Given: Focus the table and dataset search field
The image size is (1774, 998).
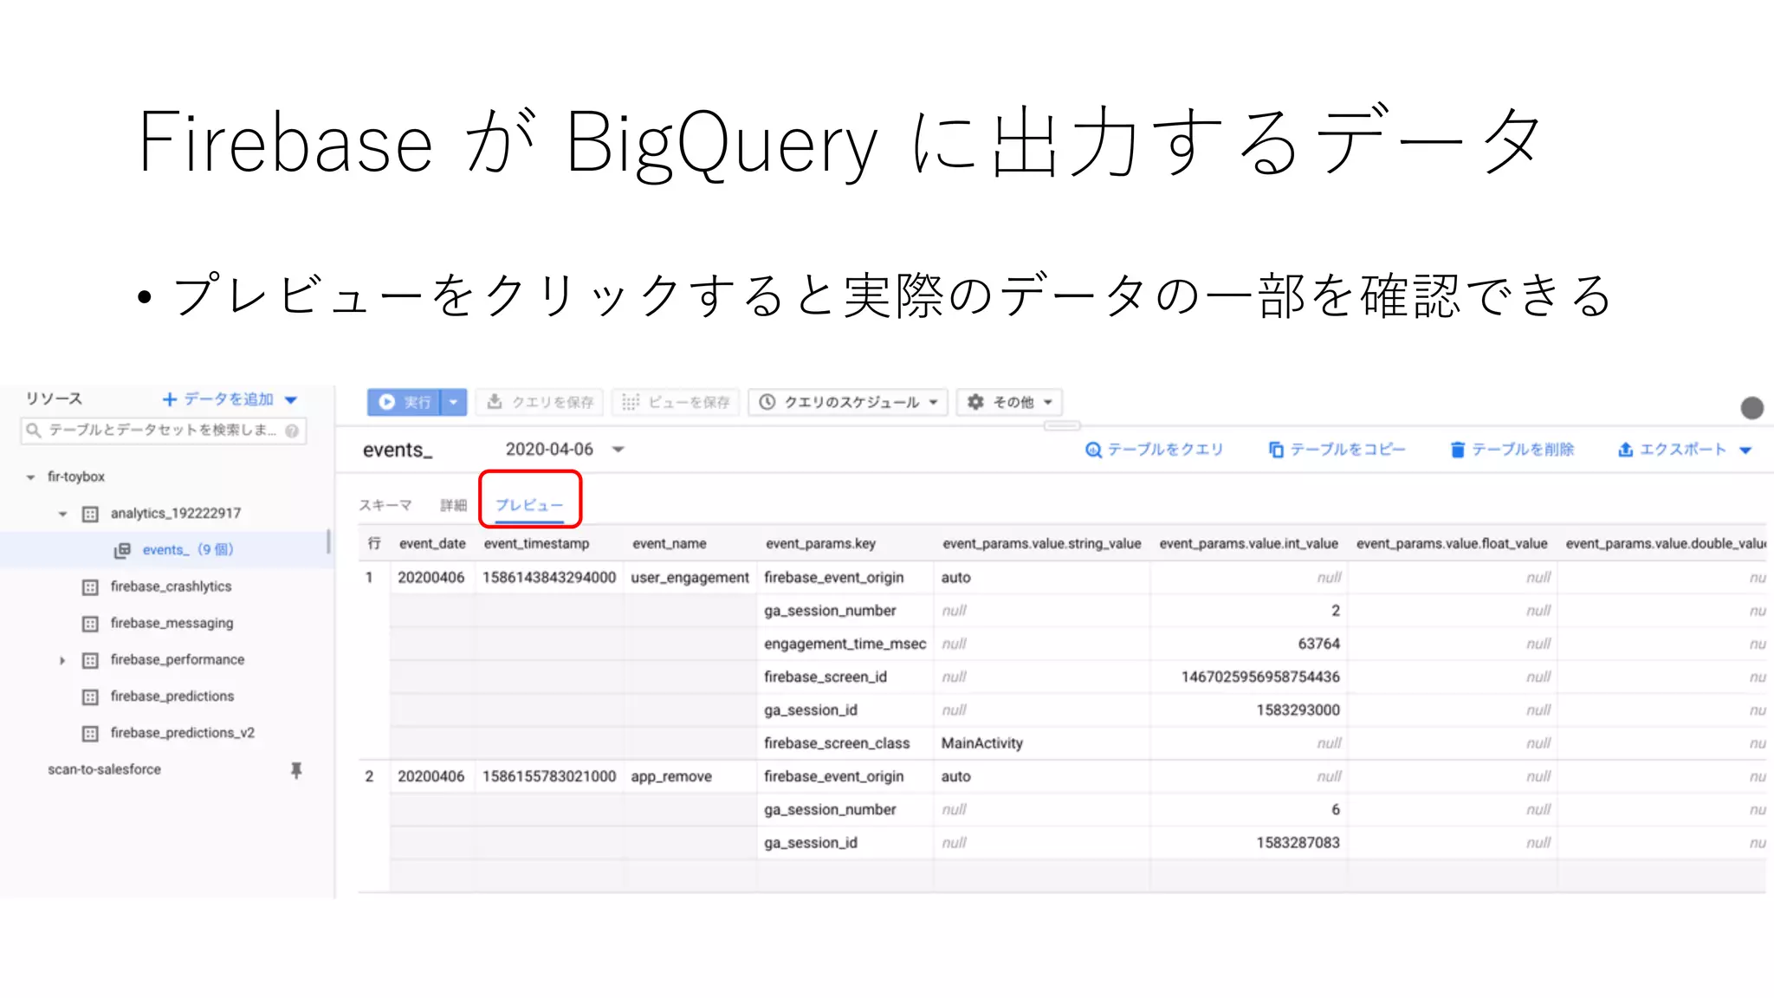Looking at the screenshot, I should 163,431.
